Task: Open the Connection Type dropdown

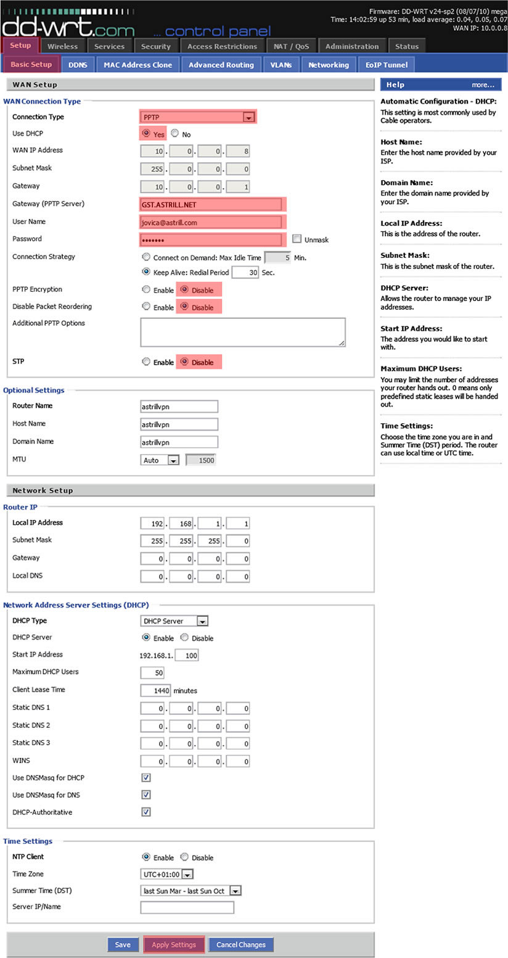Action: pos(197,117)
